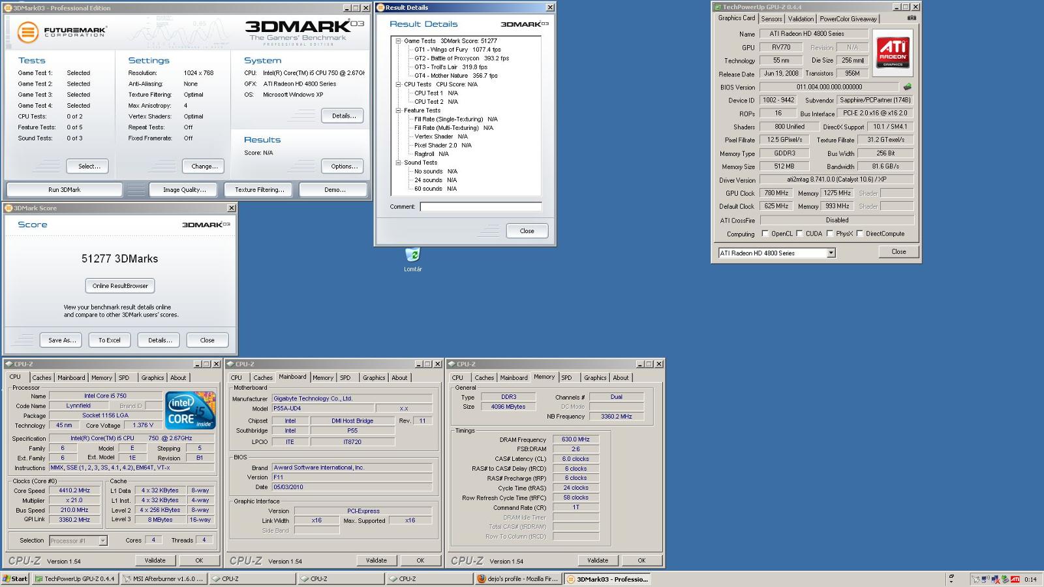Enable the CUDA checkbox
This screenshot has width=1044, height=587.
pyautogui.click(x=799, y=234)
